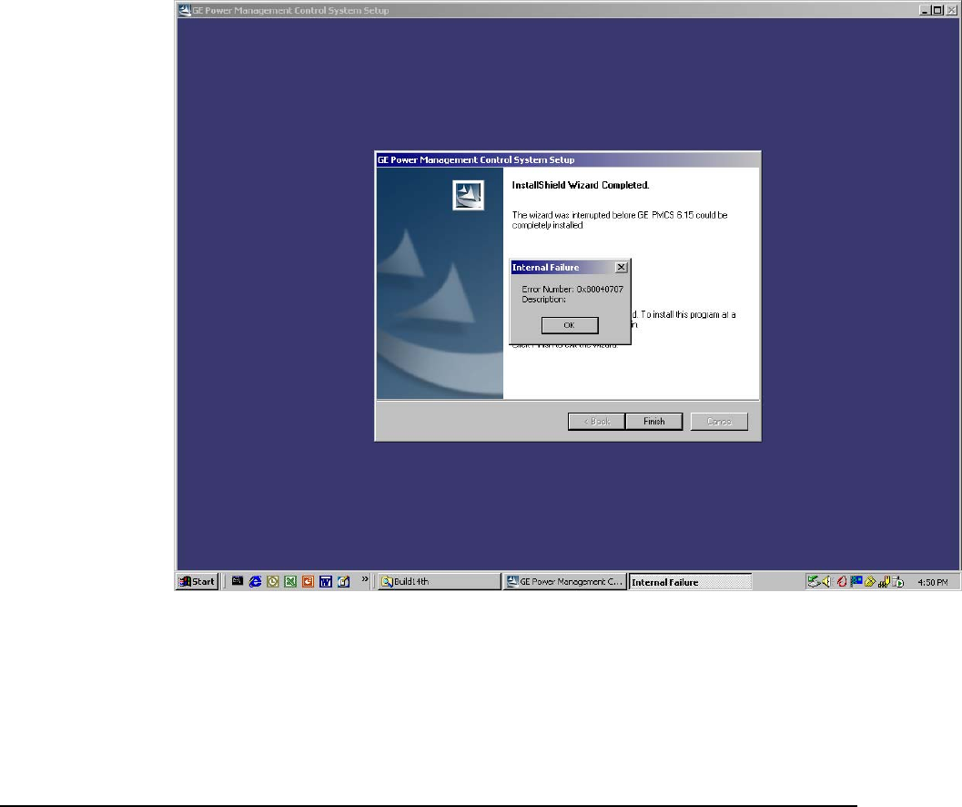Launch the command prompt quick launch icon
This screenshot has width=962, height=807.
click(x=238, y=581)
